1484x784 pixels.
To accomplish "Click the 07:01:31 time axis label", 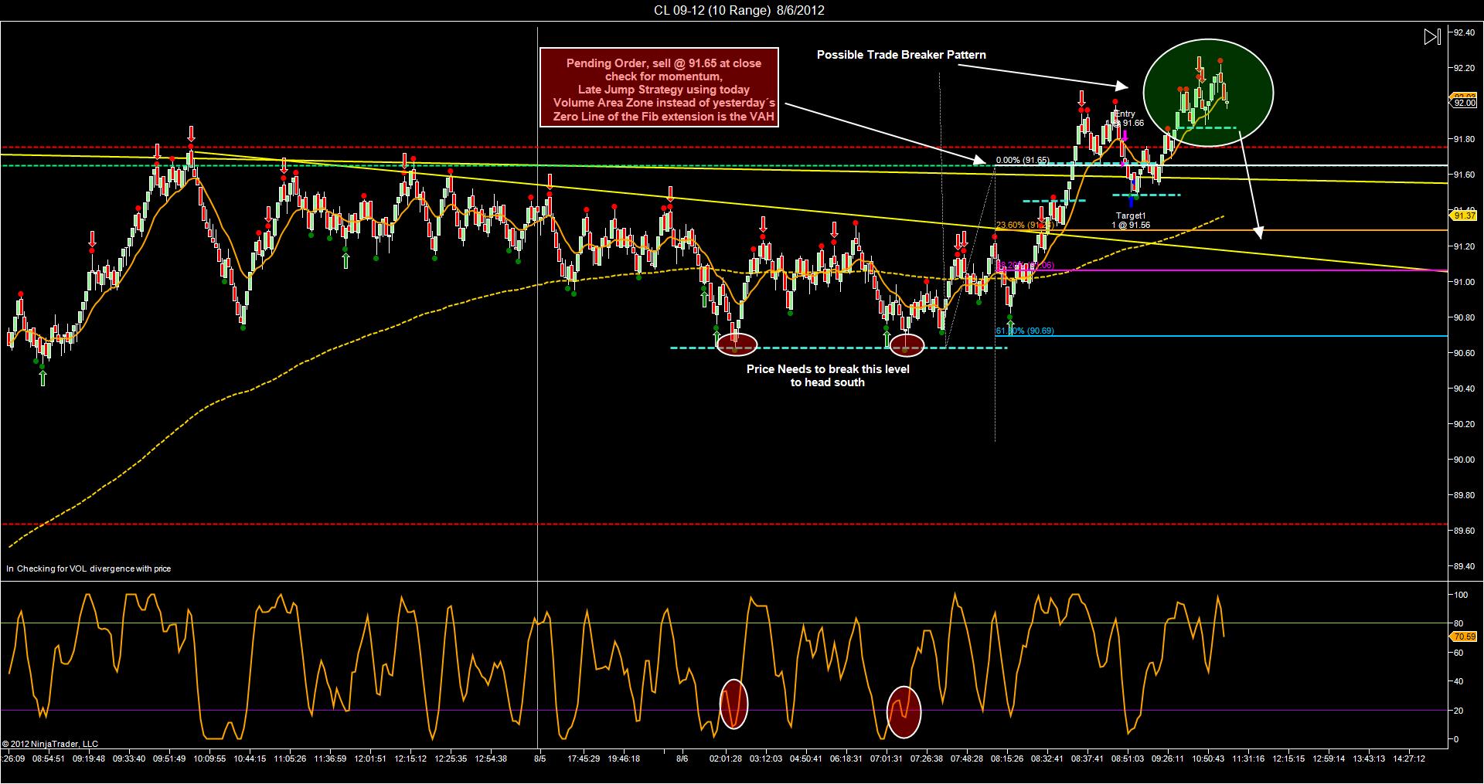I will point(886,759).
